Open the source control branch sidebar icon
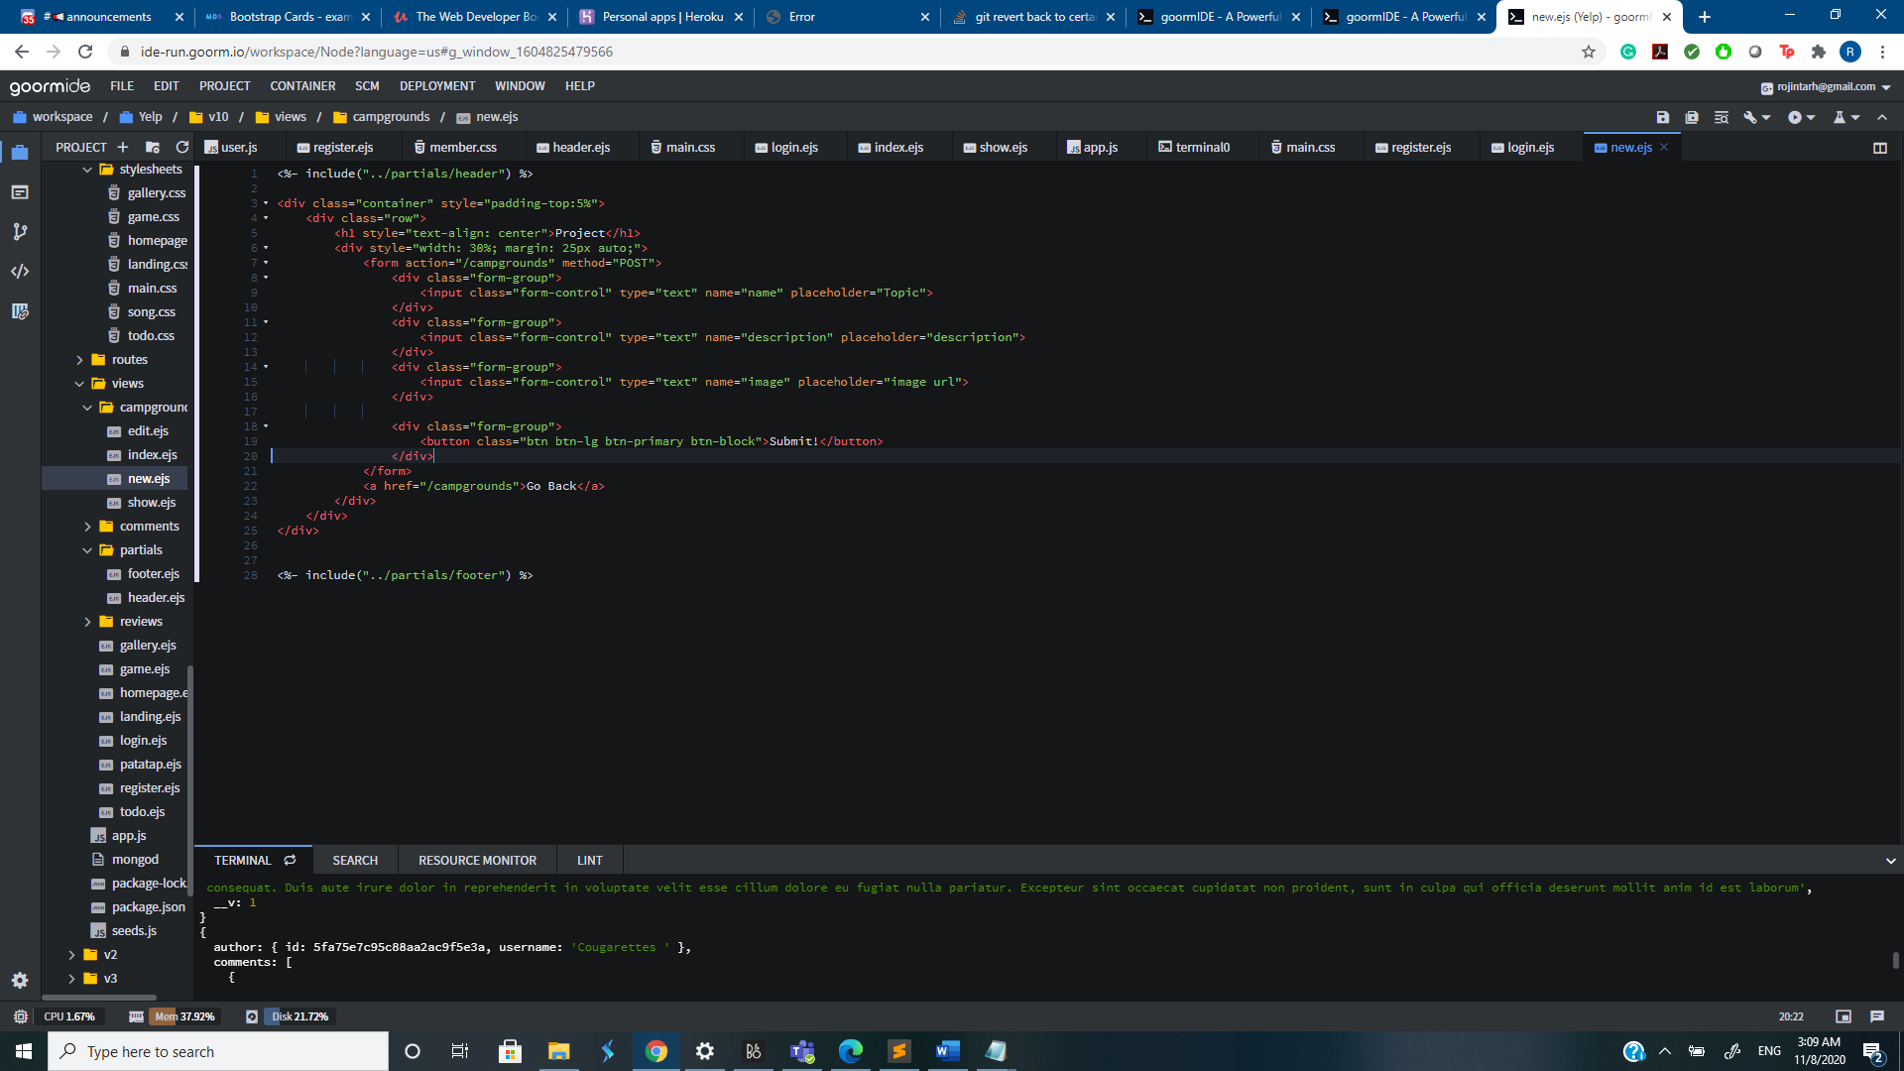This screenshot has height=1071, width=1904. coord(20,231)
